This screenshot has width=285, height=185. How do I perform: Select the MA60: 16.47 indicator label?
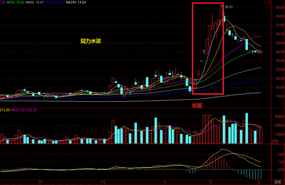point(35,2)
